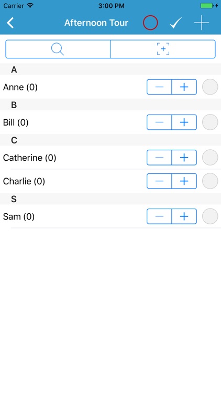Tap the scan frame plus icon
The height and width of the screenshot is (394, 221).
[163, 49]
